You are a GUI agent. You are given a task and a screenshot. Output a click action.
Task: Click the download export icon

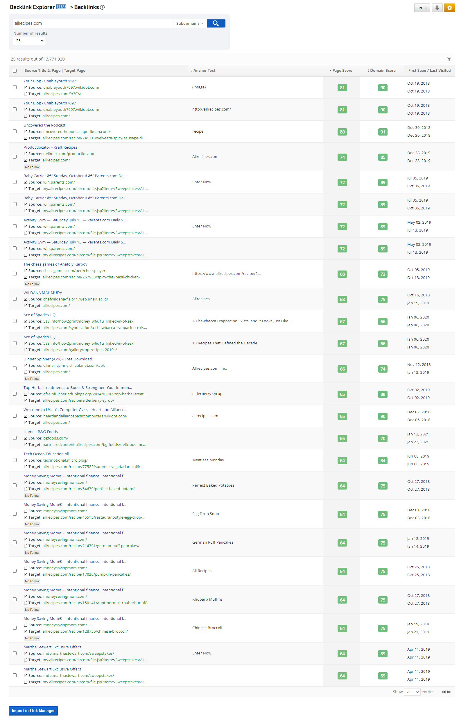click(x=437, y=8)
